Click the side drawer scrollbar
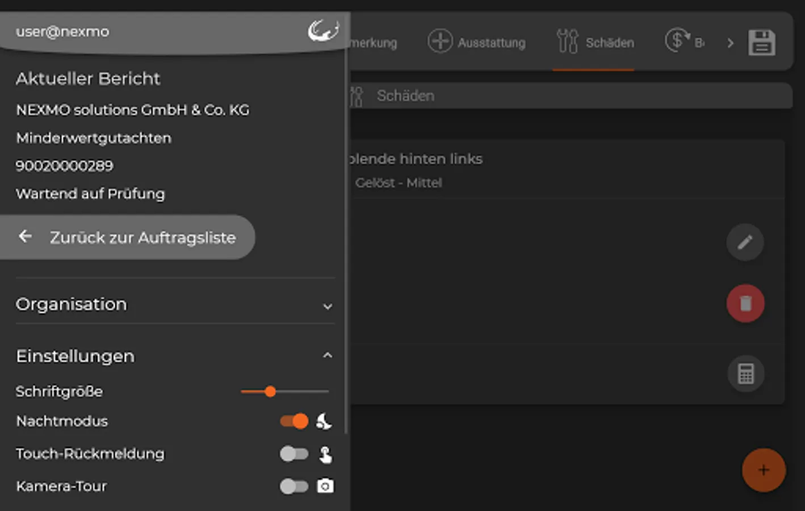 [x=347, y=241]
